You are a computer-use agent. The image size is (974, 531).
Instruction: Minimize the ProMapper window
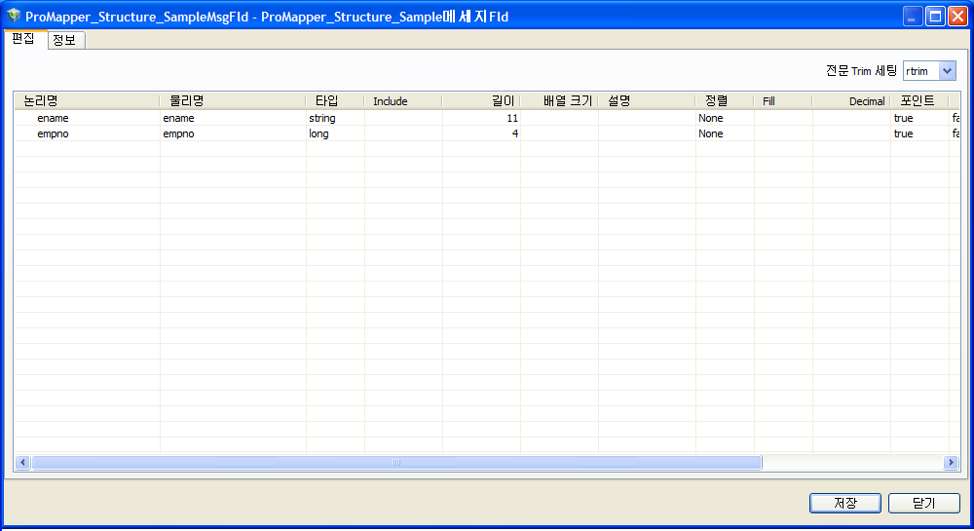(912, 17)
